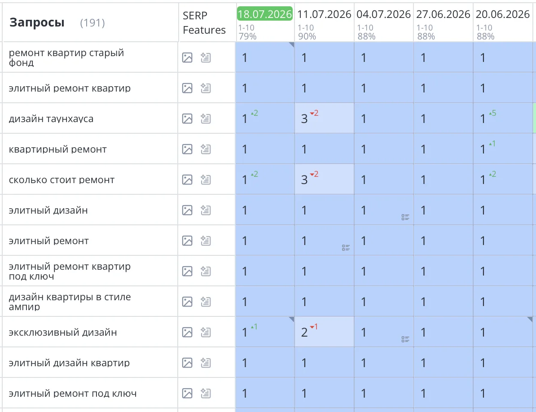Open the query «дизайн квартиры в стиле ампир»
The image size is (536, 412).
tap(70, 302)
